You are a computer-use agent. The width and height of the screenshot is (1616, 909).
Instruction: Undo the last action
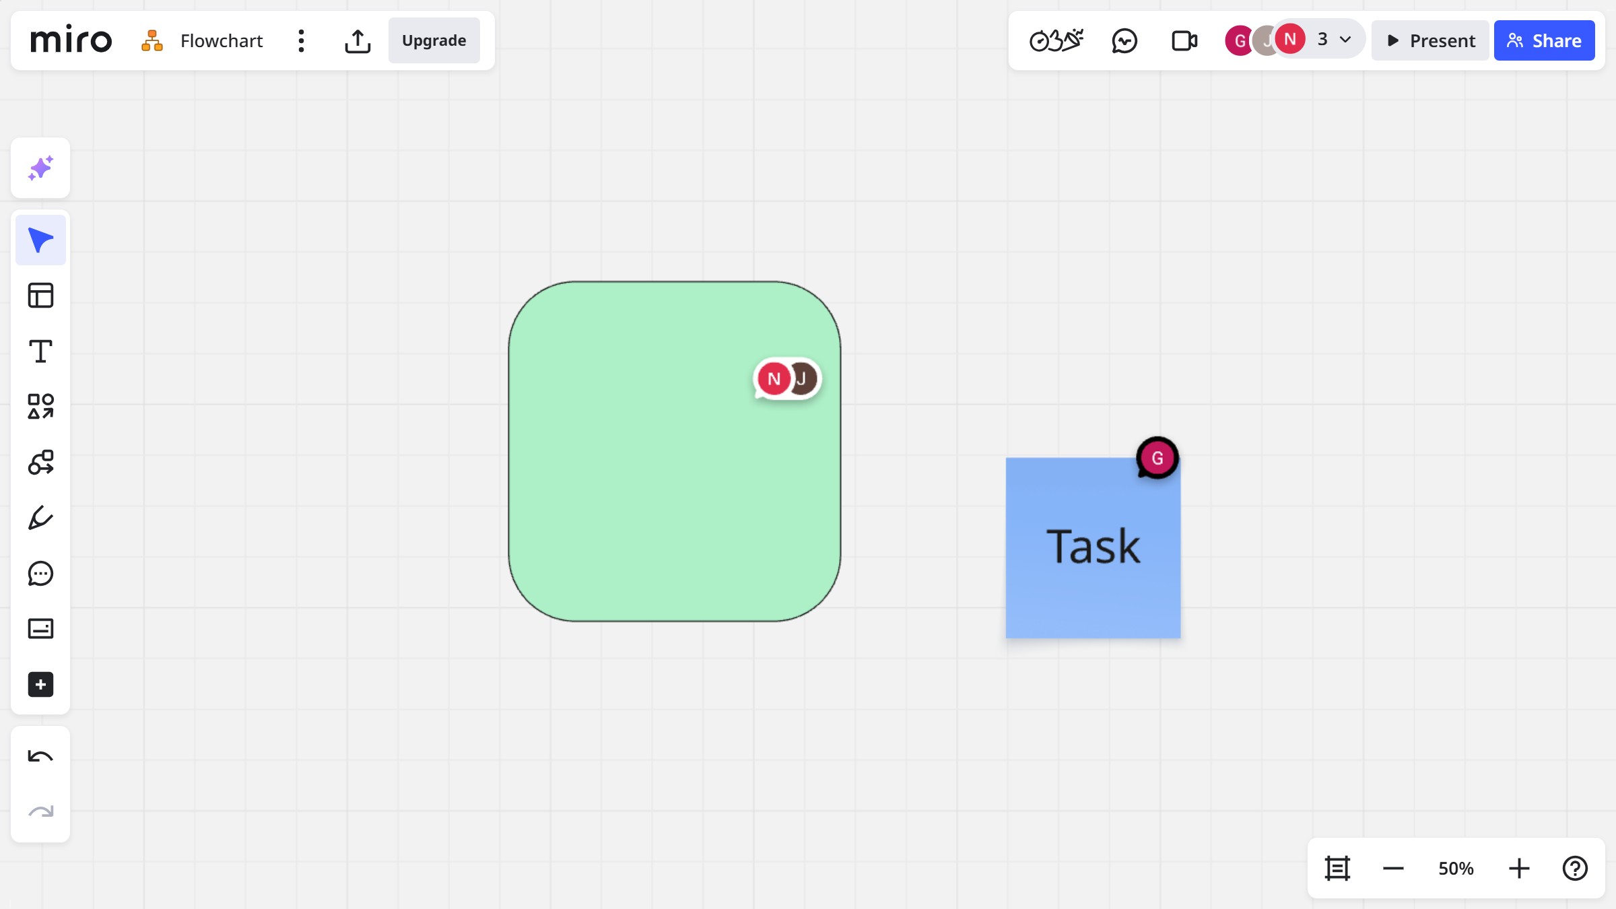coord(40,757)
